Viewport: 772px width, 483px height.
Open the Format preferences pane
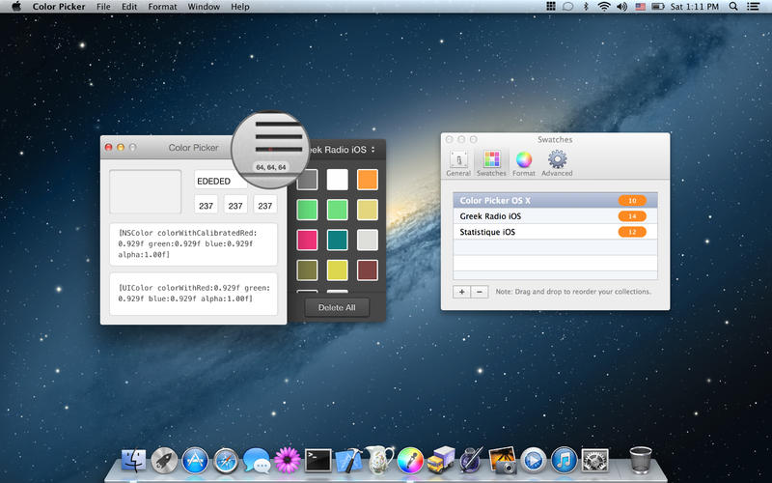tap(524, 163)
